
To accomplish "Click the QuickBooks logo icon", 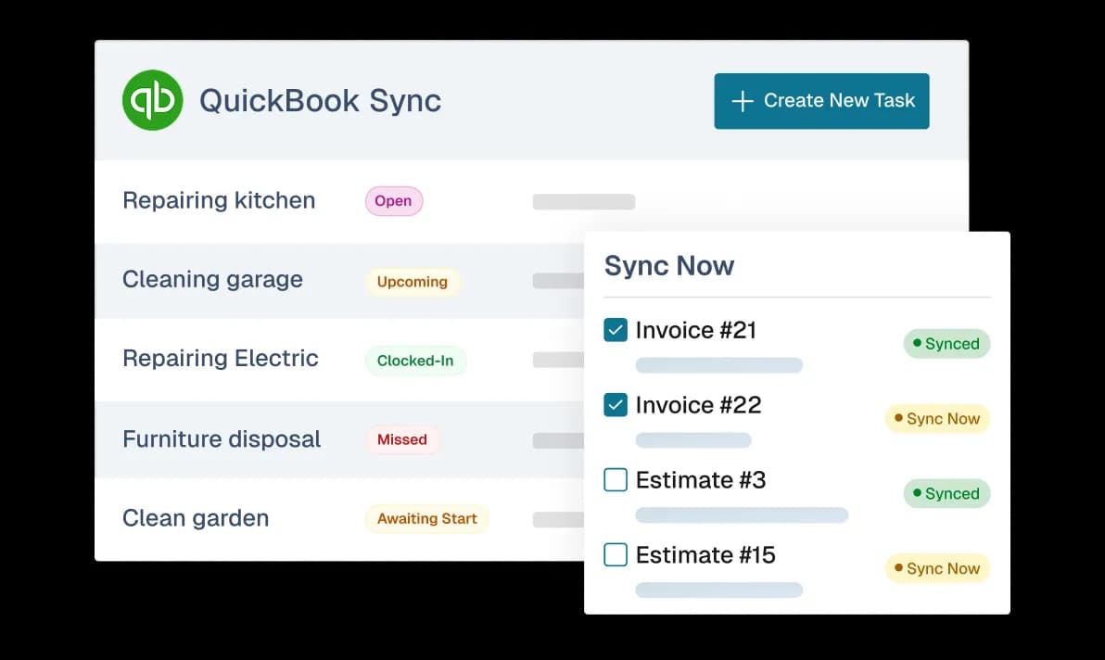I will tap(153, 100).
